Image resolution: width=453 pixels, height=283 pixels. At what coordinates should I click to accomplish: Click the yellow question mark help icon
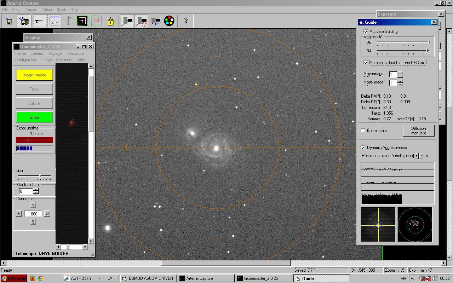click(185, 21)
